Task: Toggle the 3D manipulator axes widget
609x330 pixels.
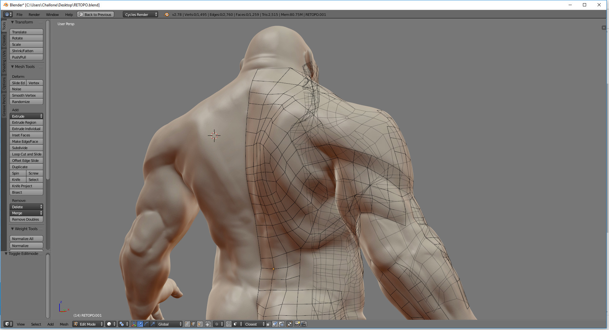Action: pos(134,324)
